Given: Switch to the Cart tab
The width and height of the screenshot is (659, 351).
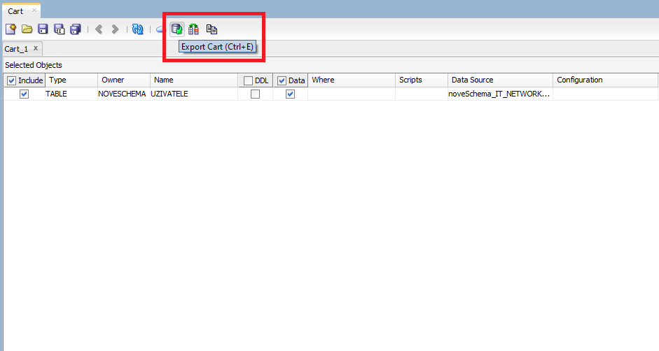Looking at the screenshot, I should pyautogui.click(x=15, y=11).
